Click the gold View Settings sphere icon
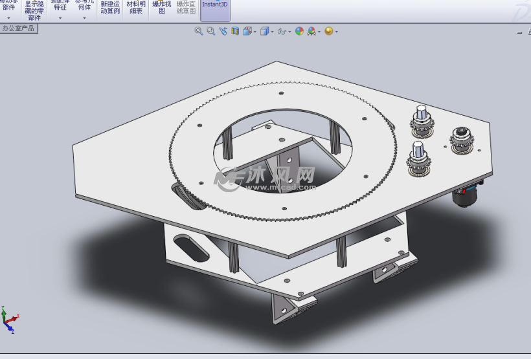531x359 pixels. tap(329, 31)
